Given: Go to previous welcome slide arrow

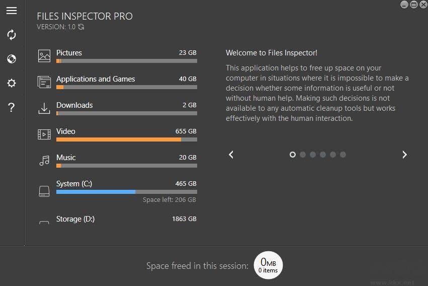Looking at the screenshot, I should (x=231, y=155).
